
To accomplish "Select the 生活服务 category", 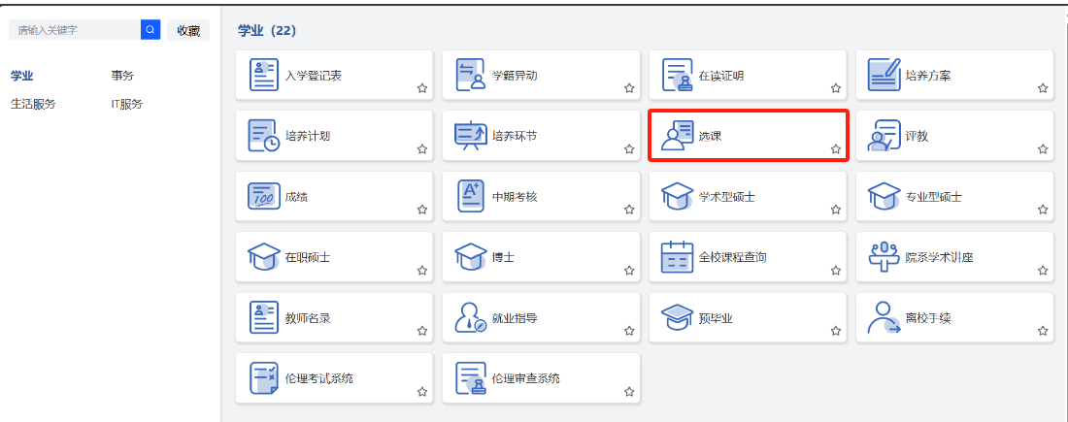I will click(x=33, y=104).
